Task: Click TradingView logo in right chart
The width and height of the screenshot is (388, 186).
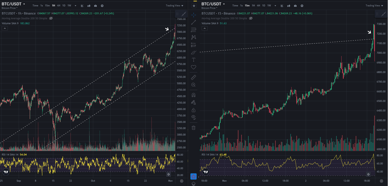Action: click(x=206, y=172)
